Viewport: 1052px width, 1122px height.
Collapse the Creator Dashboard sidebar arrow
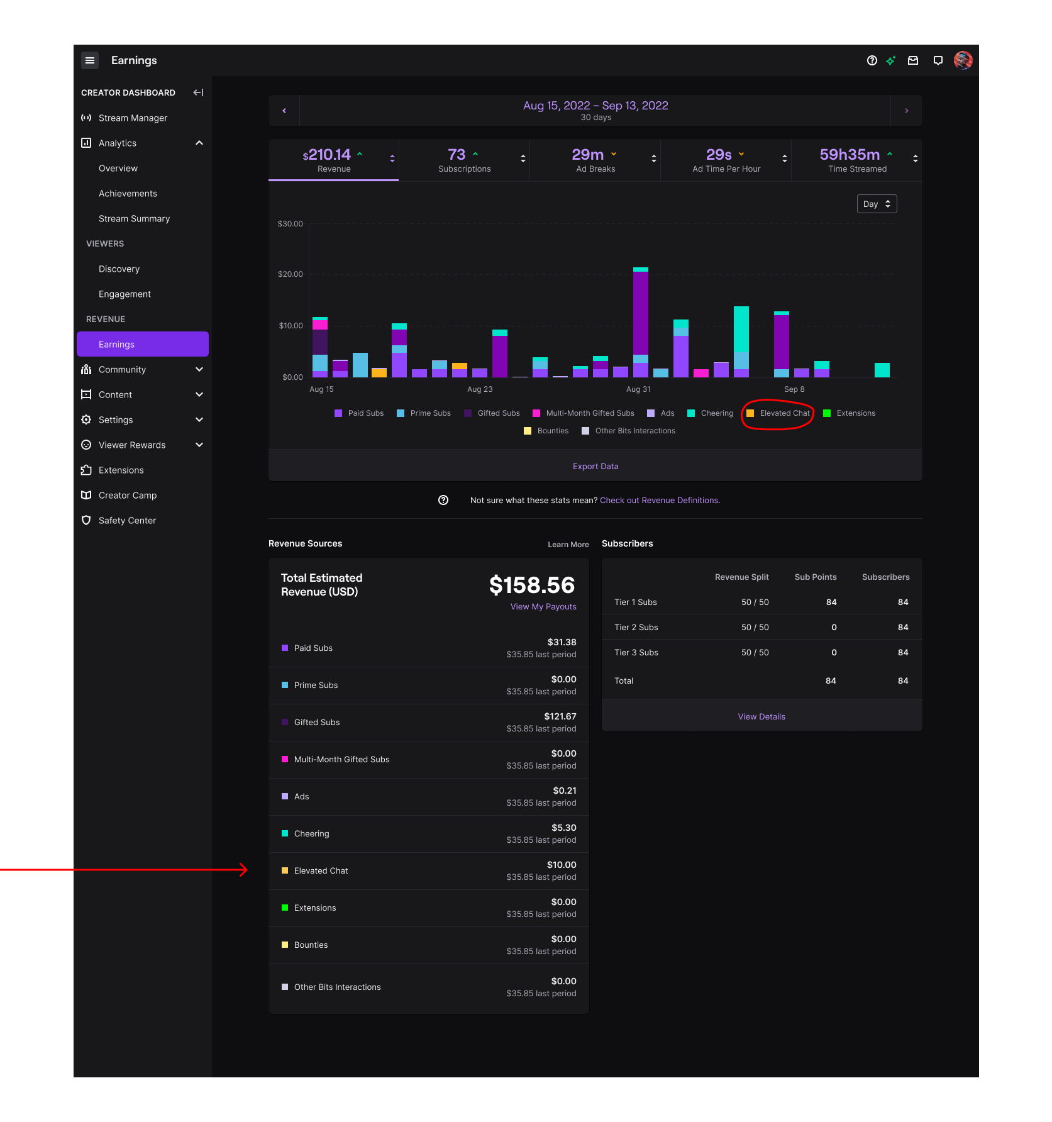click(199, 92)
